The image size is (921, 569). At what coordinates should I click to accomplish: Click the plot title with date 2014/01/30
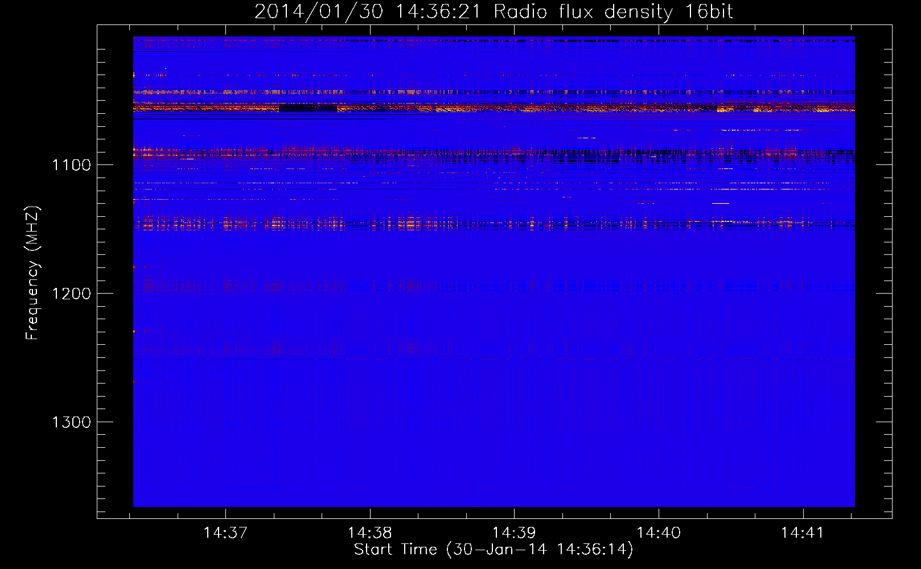coord(494,12)
